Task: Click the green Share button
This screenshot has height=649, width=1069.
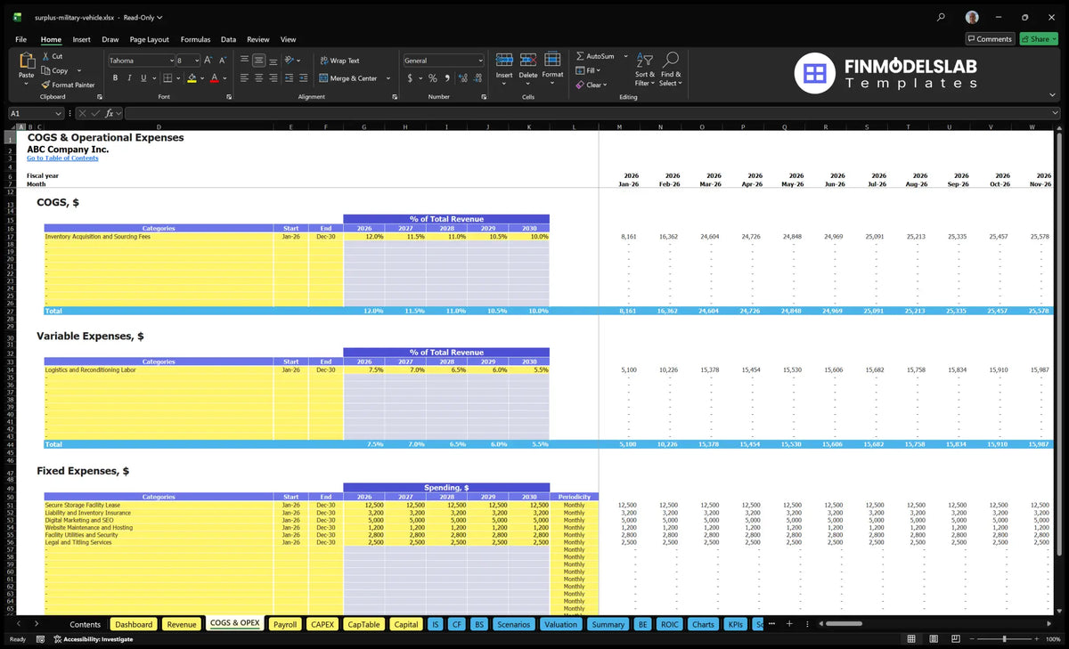Action: [1039, 38]
